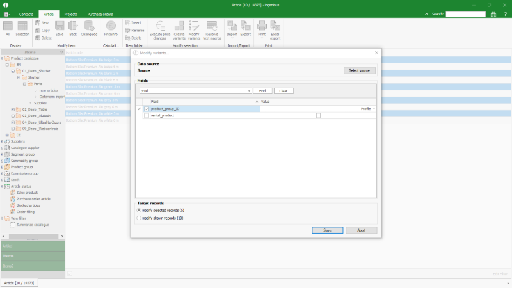
Task: Click the Selection display icon
Action: coord(22,28)
